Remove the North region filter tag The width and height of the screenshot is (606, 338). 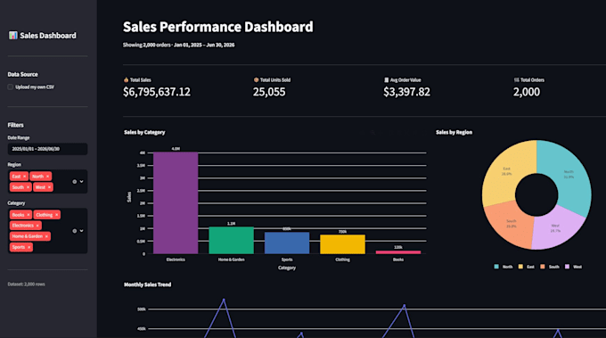click(x=47, y=177)
